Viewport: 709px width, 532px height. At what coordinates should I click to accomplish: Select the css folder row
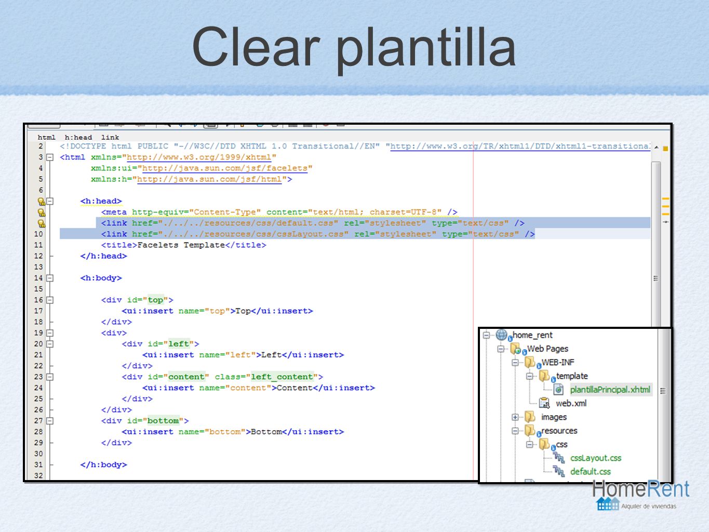pos(554,444)
